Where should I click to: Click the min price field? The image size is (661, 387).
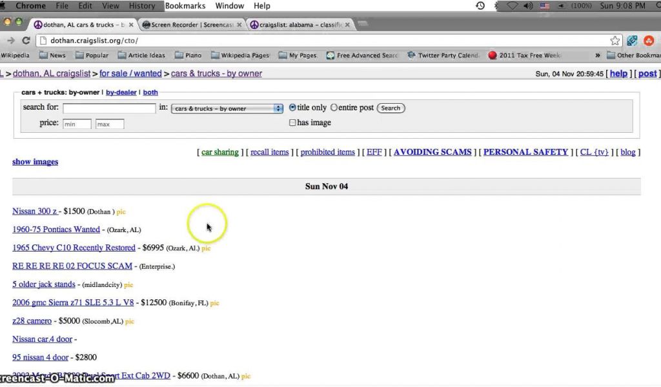77,124
